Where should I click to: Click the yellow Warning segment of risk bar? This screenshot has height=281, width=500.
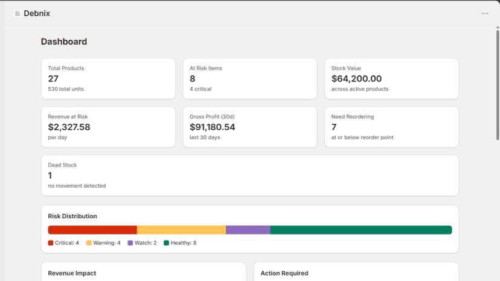[181, 230]
